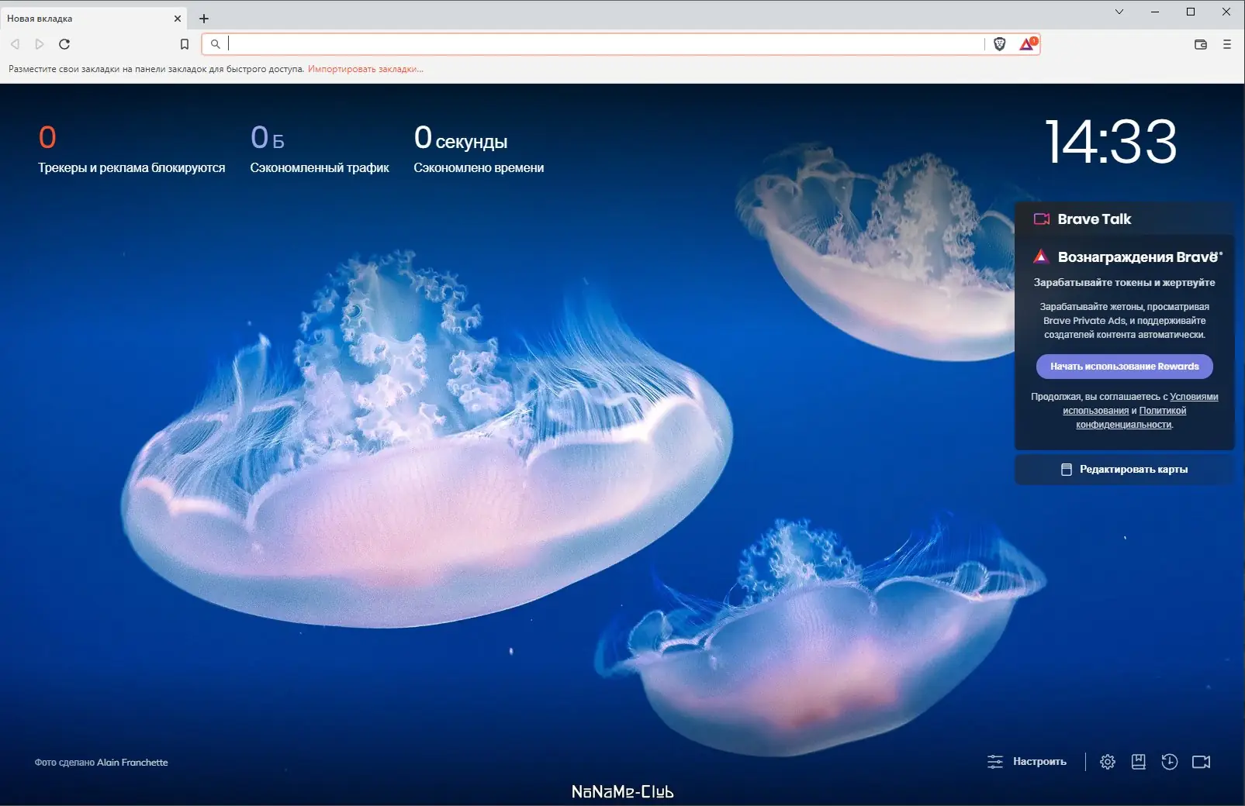Open the main hamburger menu
Image resolution: width=1245 pixels, height=806 pixels.
click(x=1227, y=44)
